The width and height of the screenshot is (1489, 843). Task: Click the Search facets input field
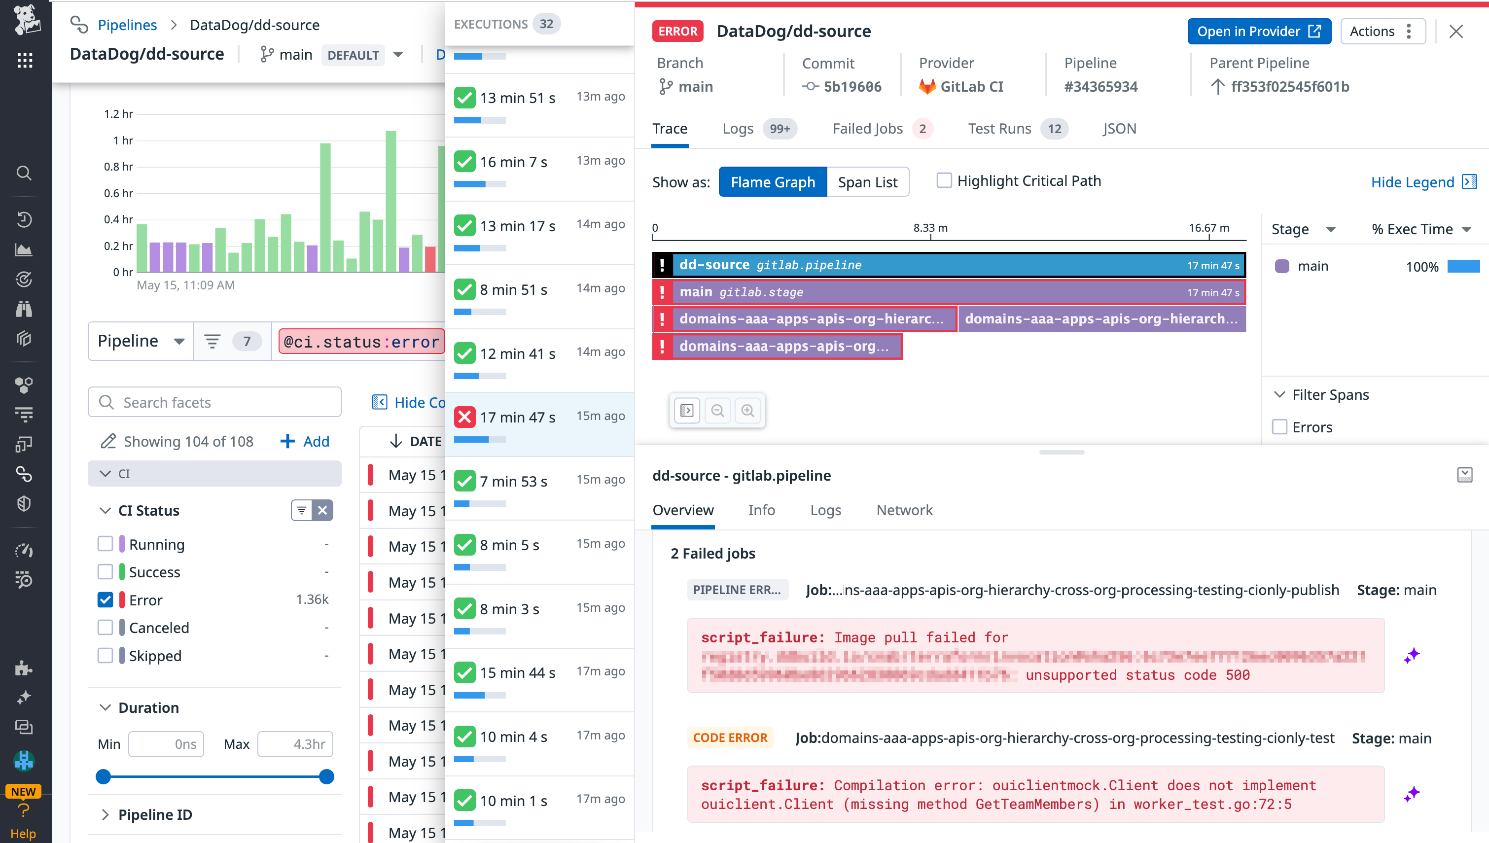coord(214,402)
